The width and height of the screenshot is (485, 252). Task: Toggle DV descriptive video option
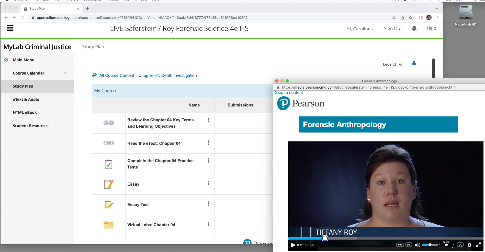[x=409, y=245]
